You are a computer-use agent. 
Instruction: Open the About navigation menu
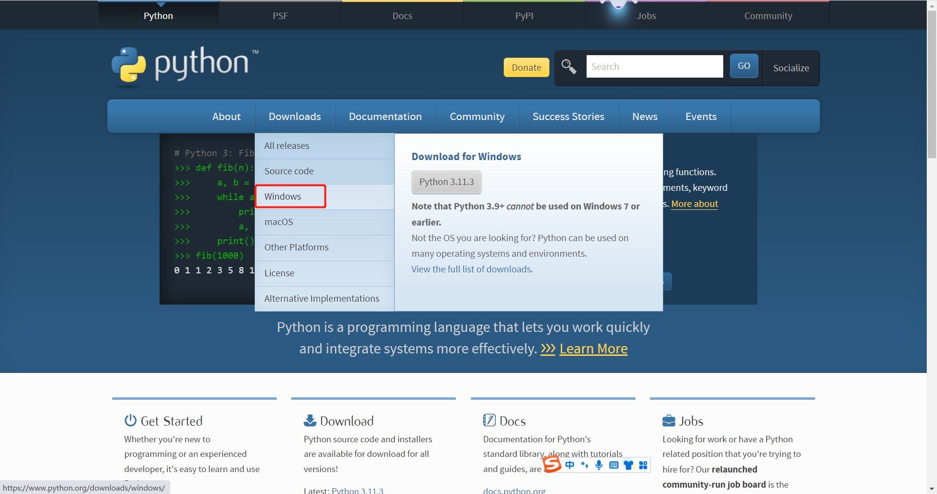coord(226,116)
